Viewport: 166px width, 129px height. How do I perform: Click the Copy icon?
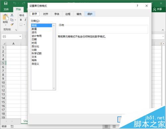click(x=12, y=20)
